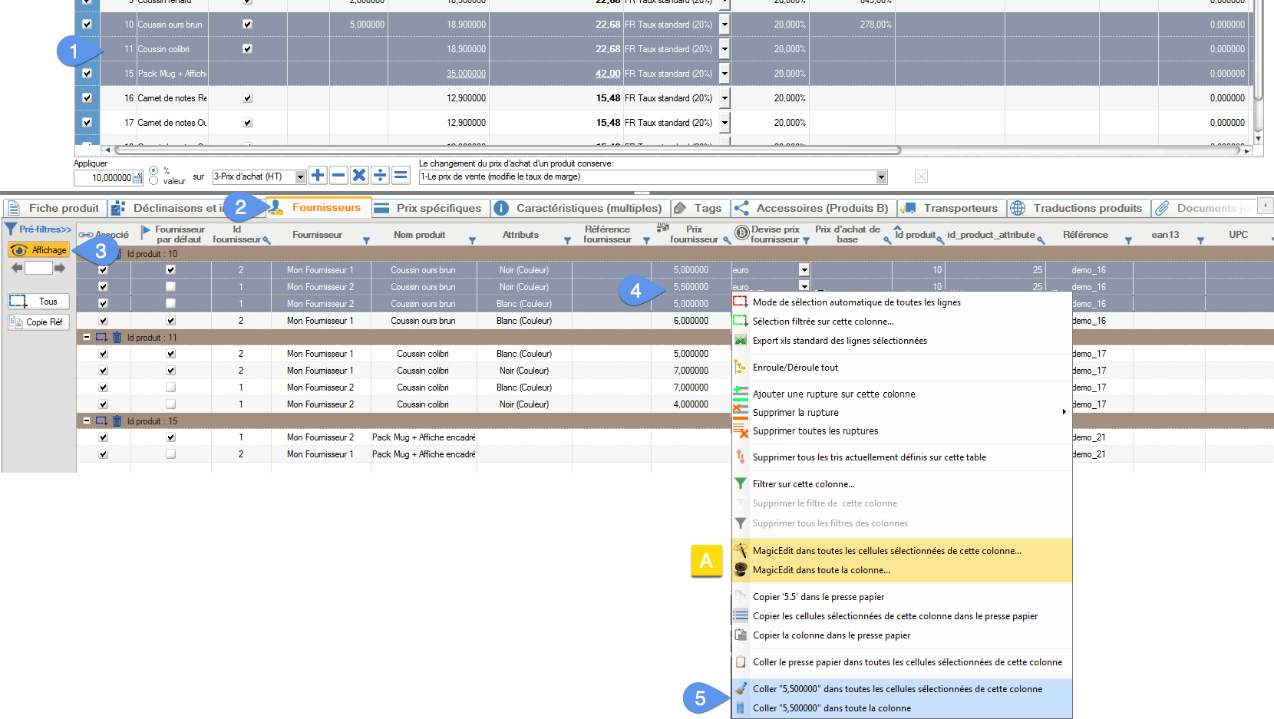1274x719 pixels.
Task: Toggle checkbox for row 16 Carnet de notes
Action: (x=87, y=98)
